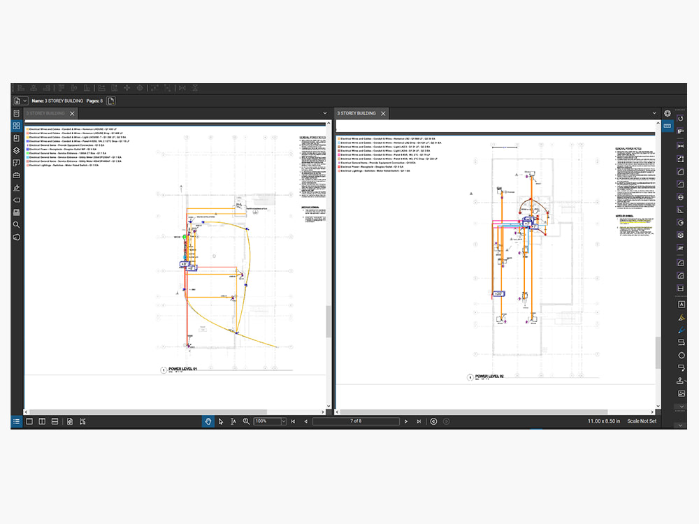This screenshot has width=699, height=524.
Task: Activate the Select Text tool
Action: [233, 421]
